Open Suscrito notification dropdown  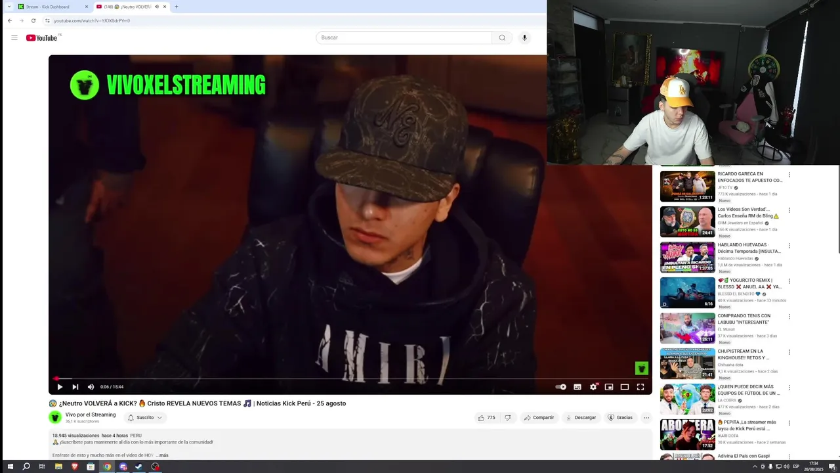click(x=145, y=418)
